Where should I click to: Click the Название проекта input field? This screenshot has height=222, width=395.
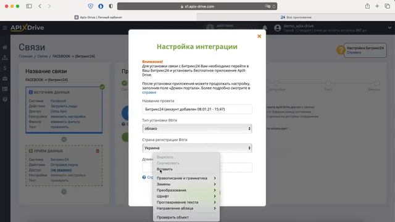coord(197,109)
